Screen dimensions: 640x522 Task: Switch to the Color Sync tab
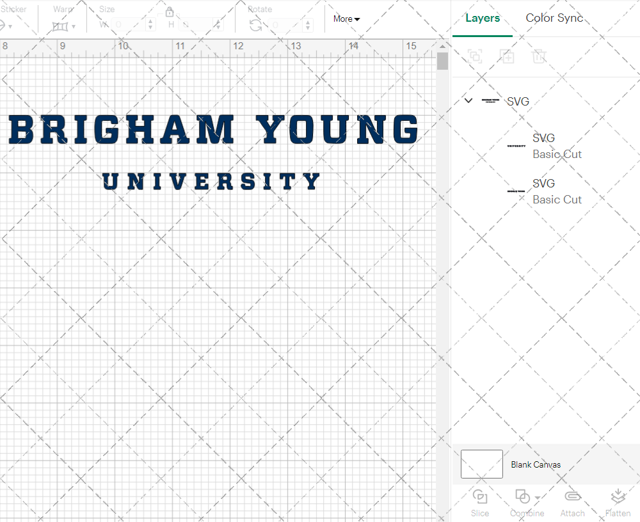tap(554, 18)
